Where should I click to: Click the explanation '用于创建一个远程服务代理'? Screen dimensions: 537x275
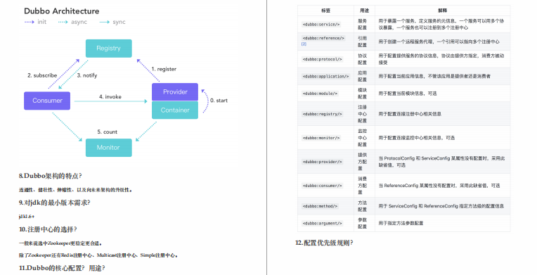[439, 41]
